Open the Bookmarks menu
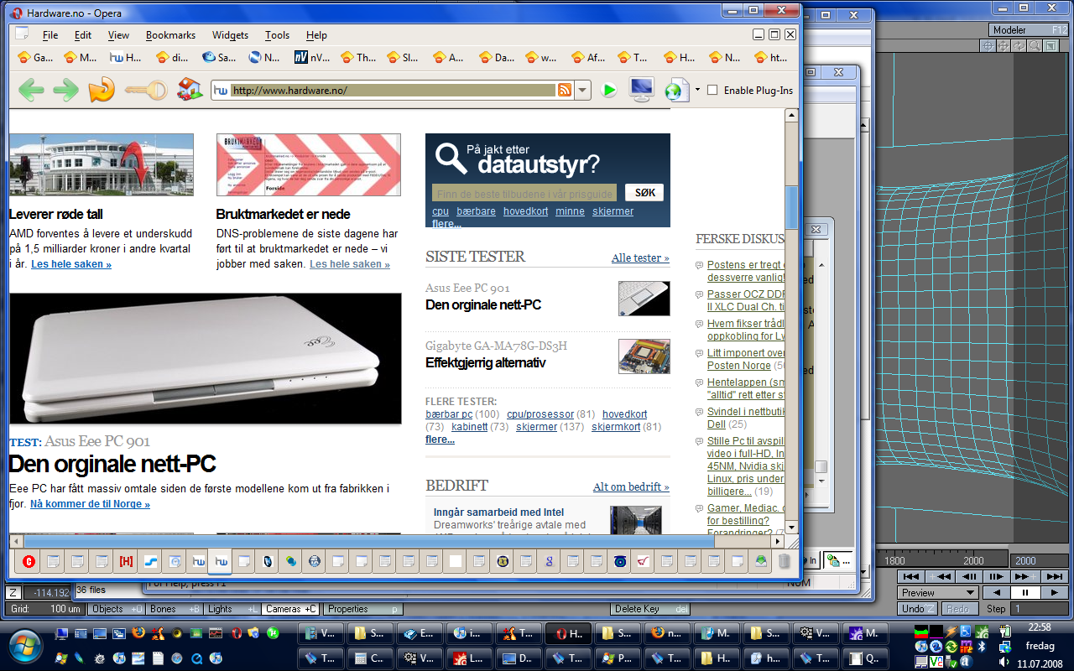1074x671 pixels. click(170, 35)
